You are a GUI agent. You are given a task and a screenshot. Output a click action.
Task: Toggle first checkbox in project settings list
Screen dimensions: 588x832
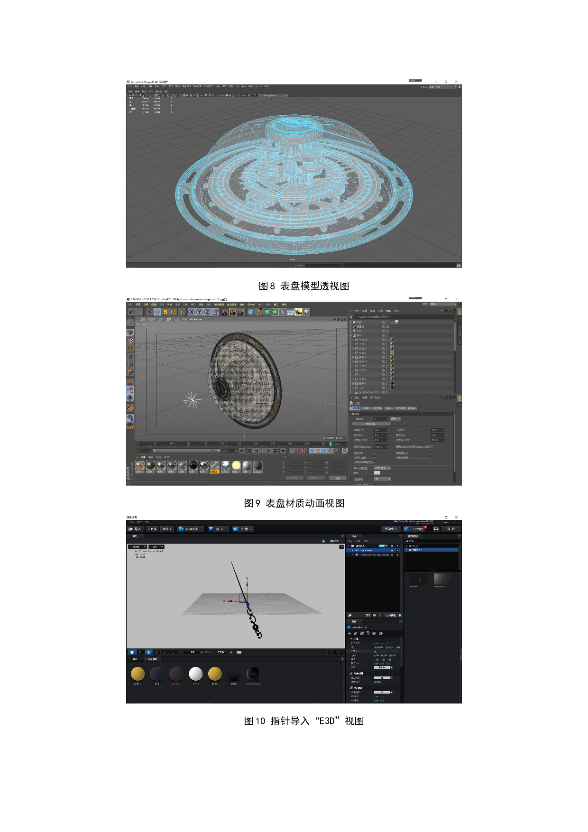coord(375,453)
